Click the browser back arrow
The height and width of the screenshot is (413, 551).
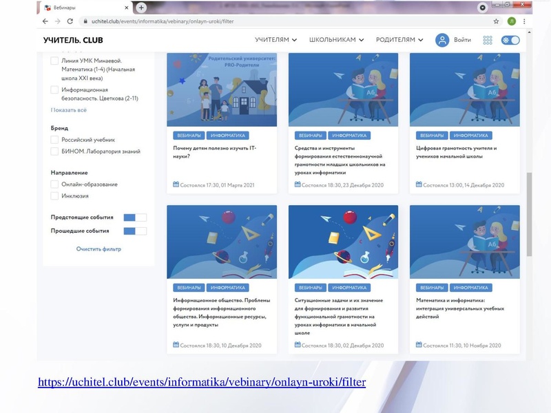[45, 21]
